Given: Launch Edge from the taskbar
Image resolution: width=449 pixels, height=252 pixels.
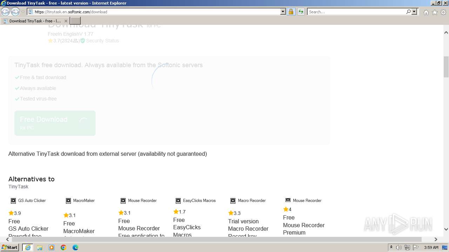Looking at the screenshot, I should (75, 247).
